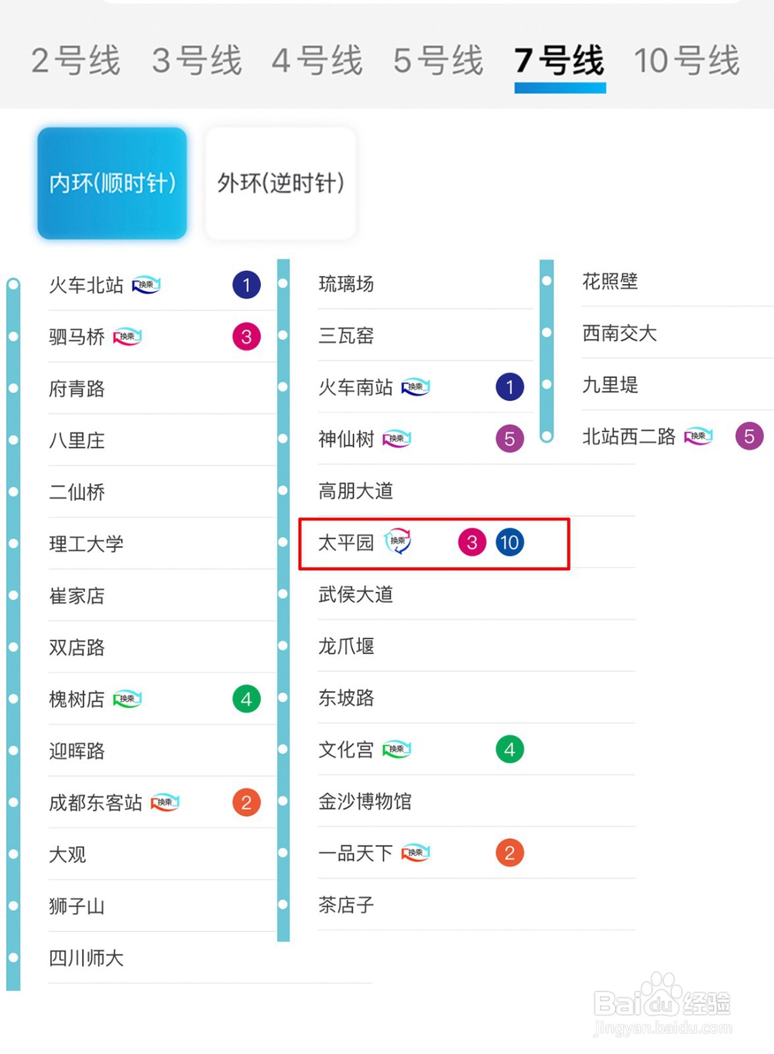Open the 10号线 tab
This screenshot has width=774, height=1054.
(x=687, y=60)
